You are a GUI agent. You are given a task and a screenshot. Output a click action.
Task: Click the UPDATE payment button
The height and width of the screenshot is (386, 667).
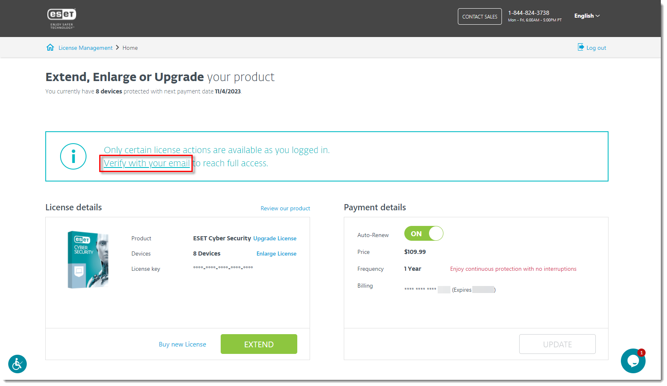557,344
